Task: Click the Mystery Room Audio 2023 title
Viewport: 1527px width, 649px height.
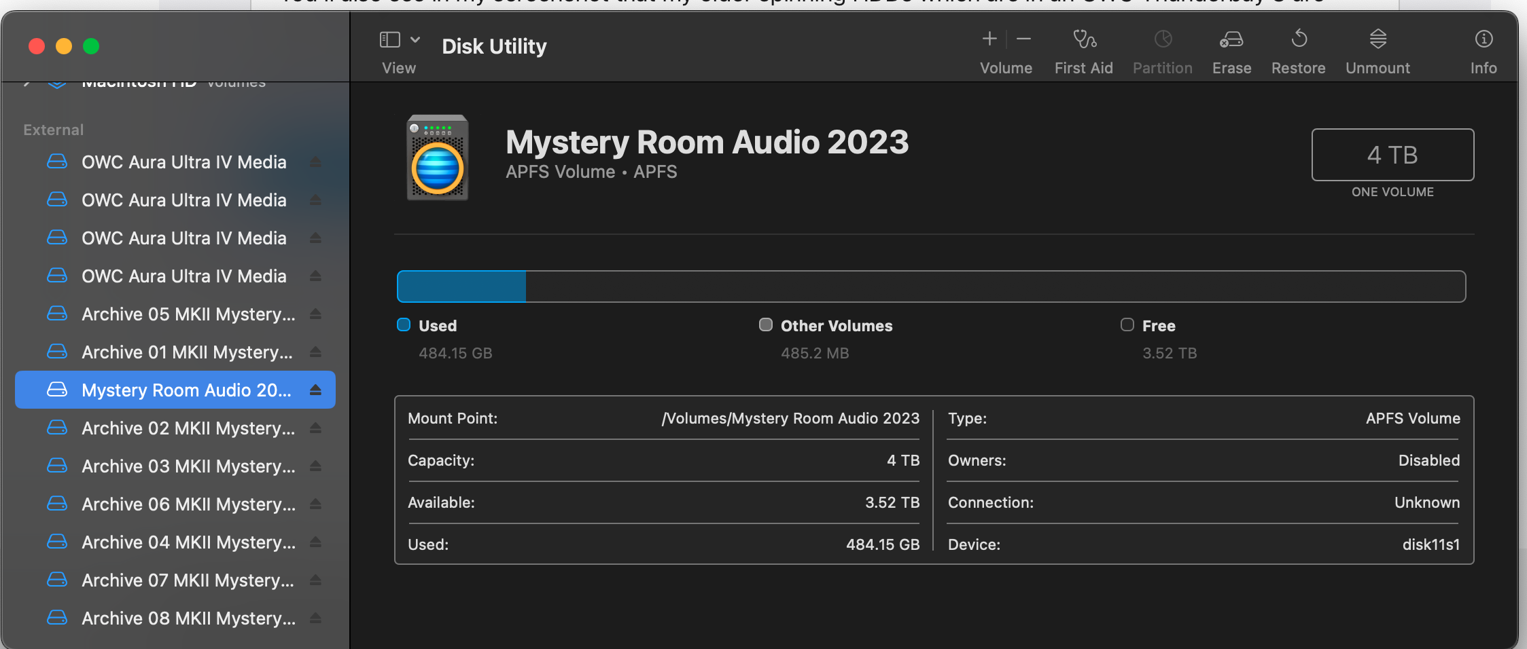Action: [707, 143]
